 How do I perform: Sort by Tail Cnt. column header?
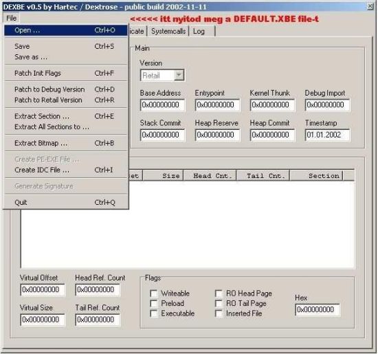tap(263, 175)
